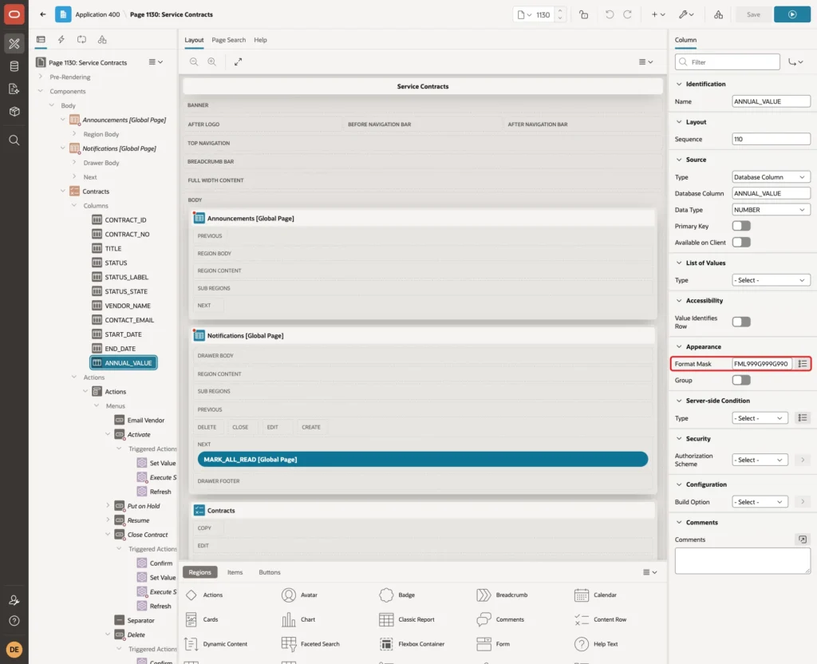The width and height of the screenshot is (817, 664).
Task: Open the Help tab
Action: [x=260, y=40]
